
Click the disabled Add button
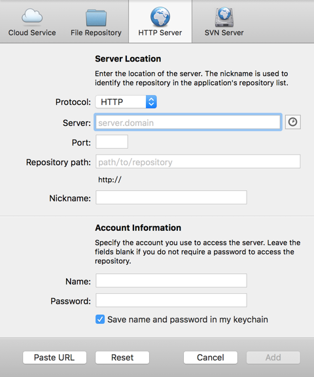[x=273, y=357]
